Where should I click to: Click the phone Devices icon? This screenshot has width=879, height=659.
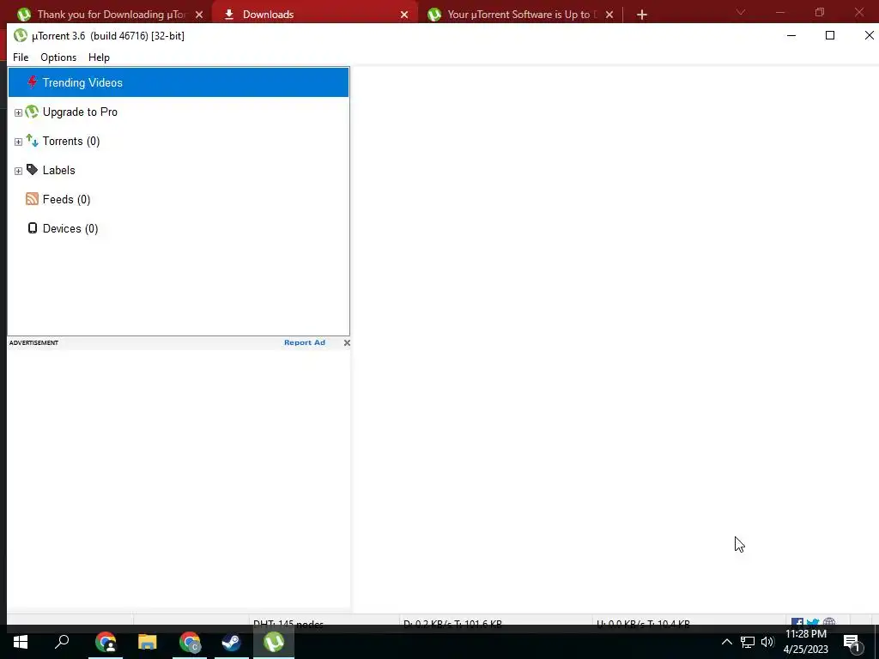click(33, 228)
